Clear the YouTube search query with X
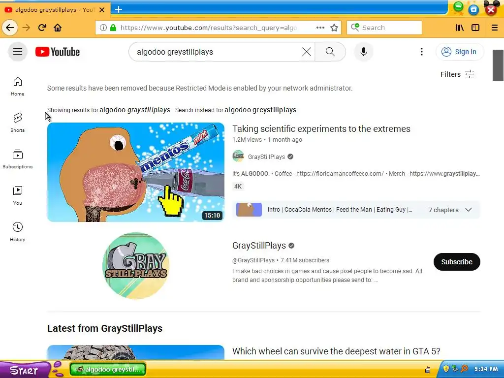This screenshot has height=378, width=504. pos(307,52)
